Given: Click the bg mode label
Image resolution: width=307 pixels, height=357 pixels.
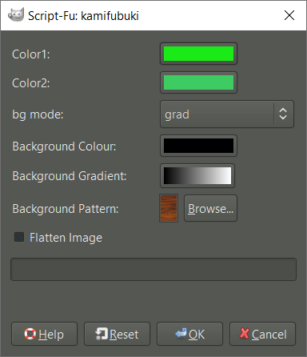Looking at the screenshot, I should [x=38, y=114].
